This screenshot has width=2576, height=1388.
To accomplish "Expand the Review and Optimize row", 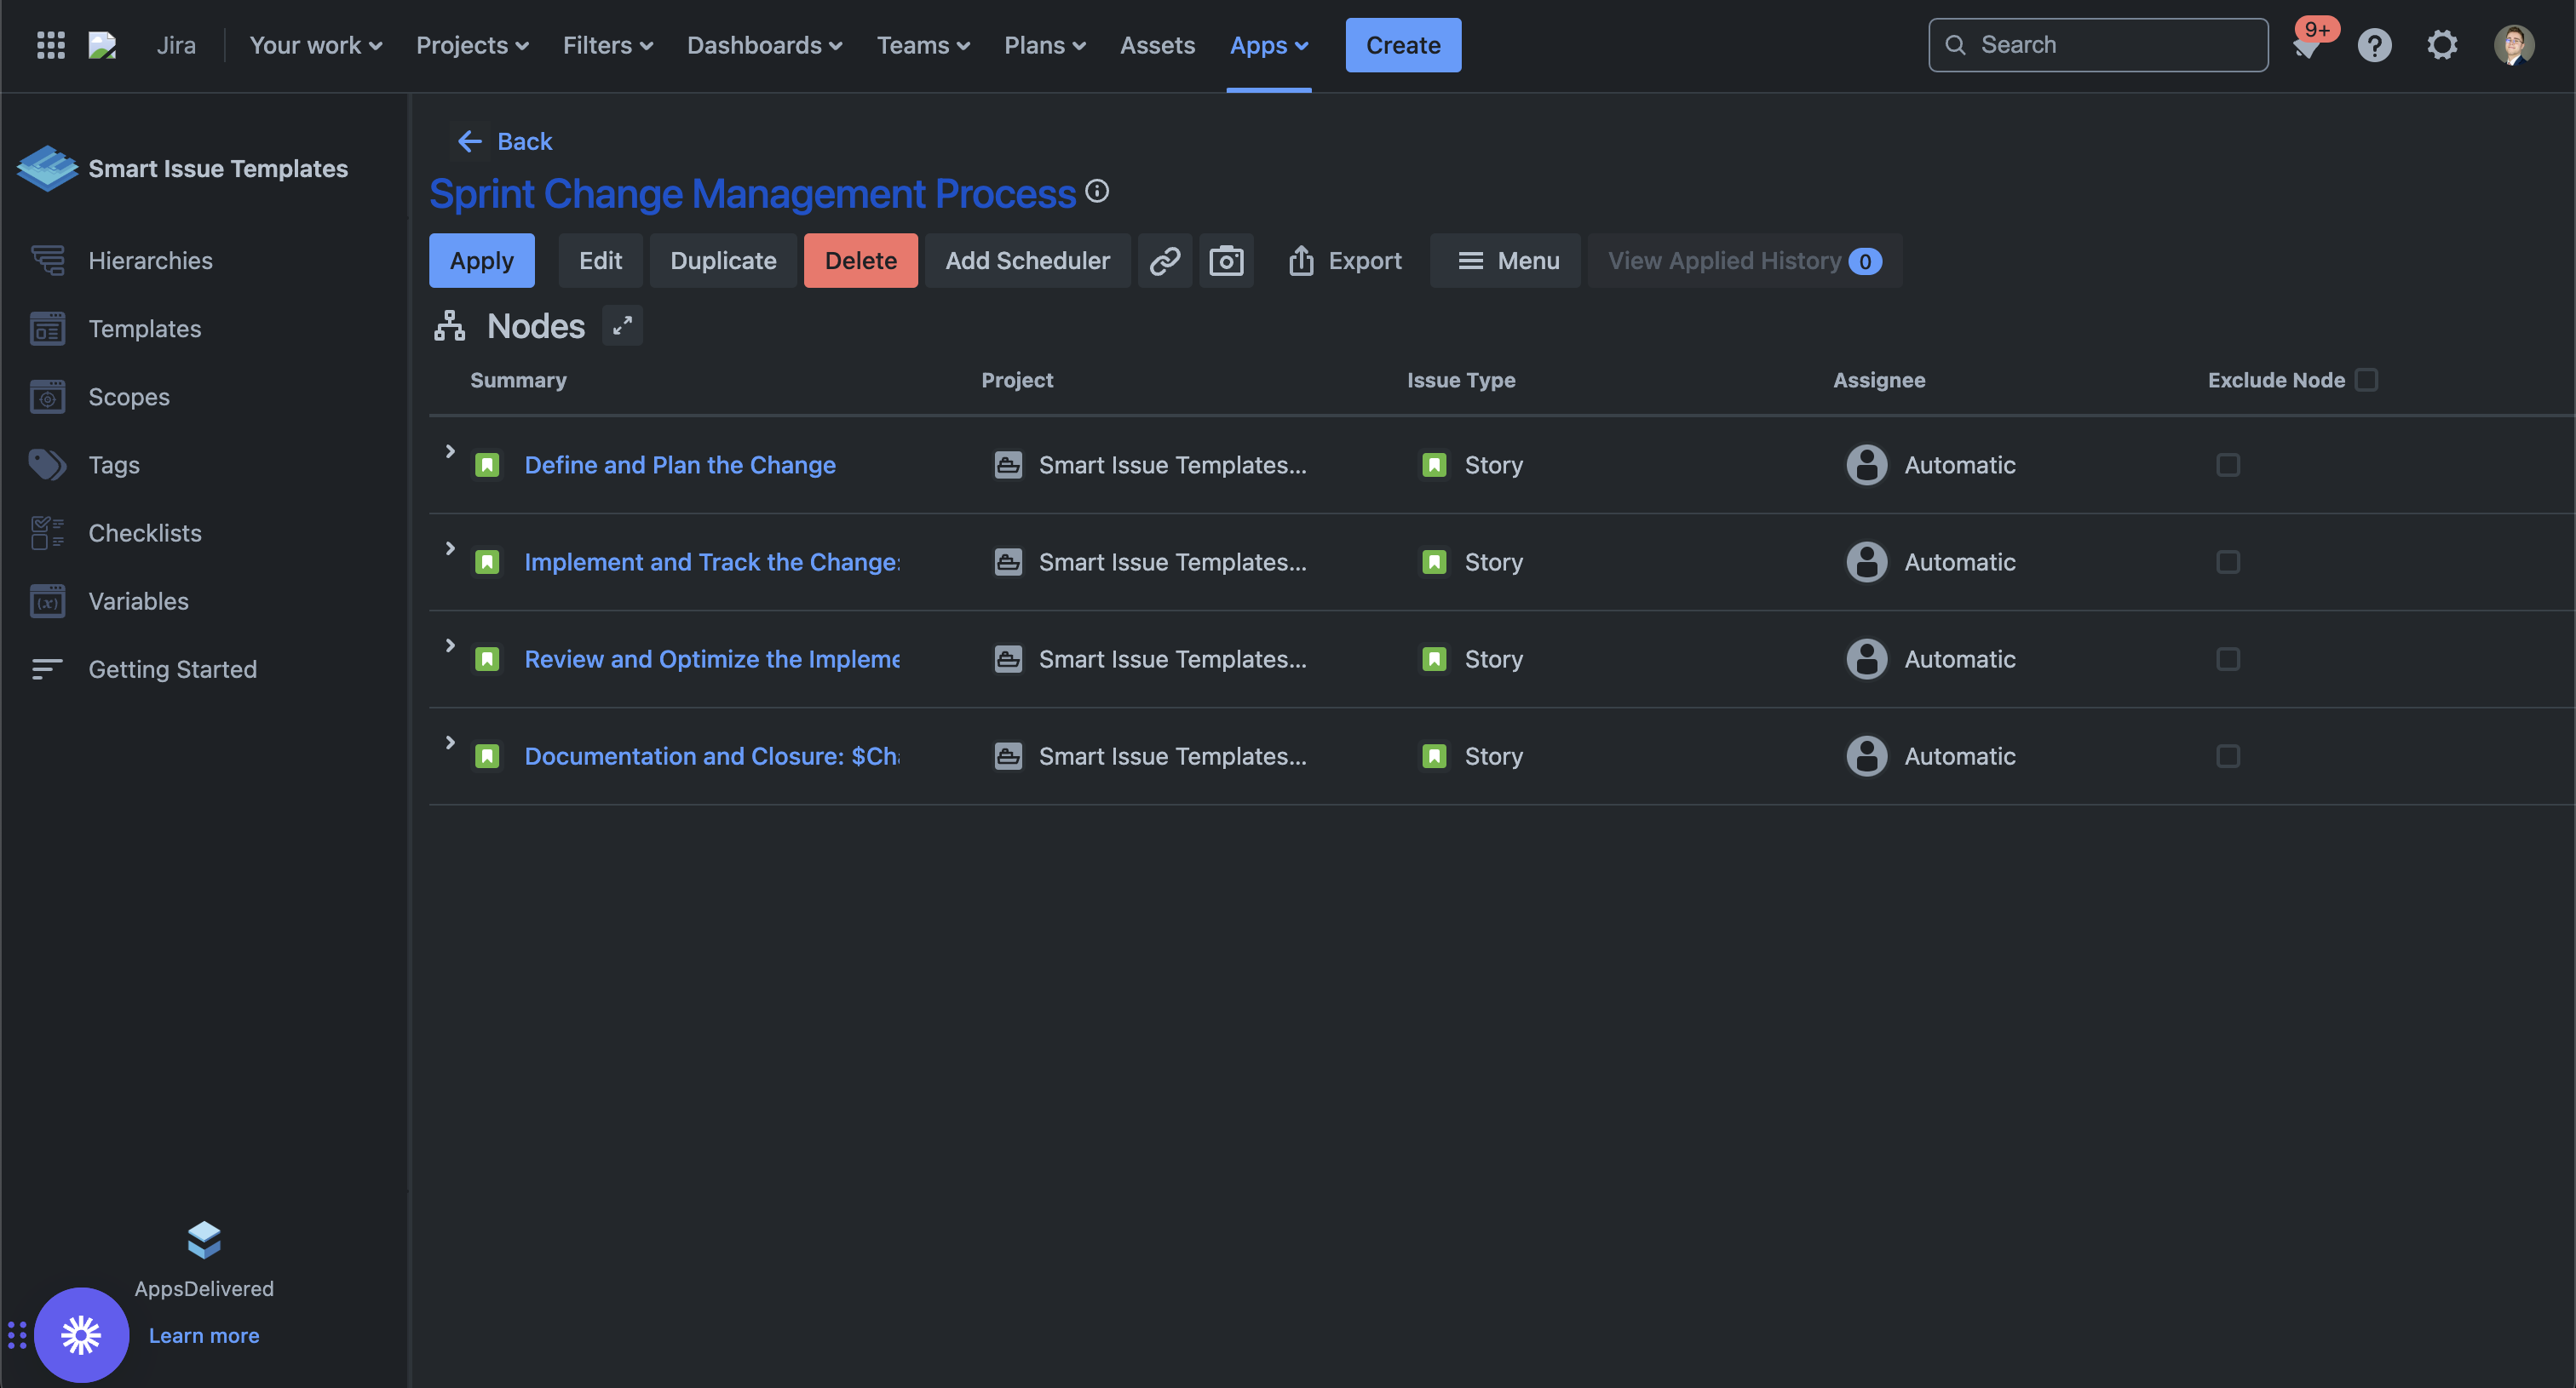I will [450, 645].
